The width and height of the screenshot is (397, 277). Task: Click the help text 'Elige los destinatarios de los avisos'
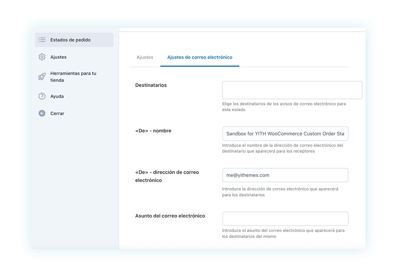[x=284, y=107]
